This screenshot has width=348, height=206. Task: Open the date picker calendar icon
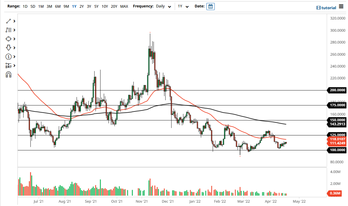[210, 6]
